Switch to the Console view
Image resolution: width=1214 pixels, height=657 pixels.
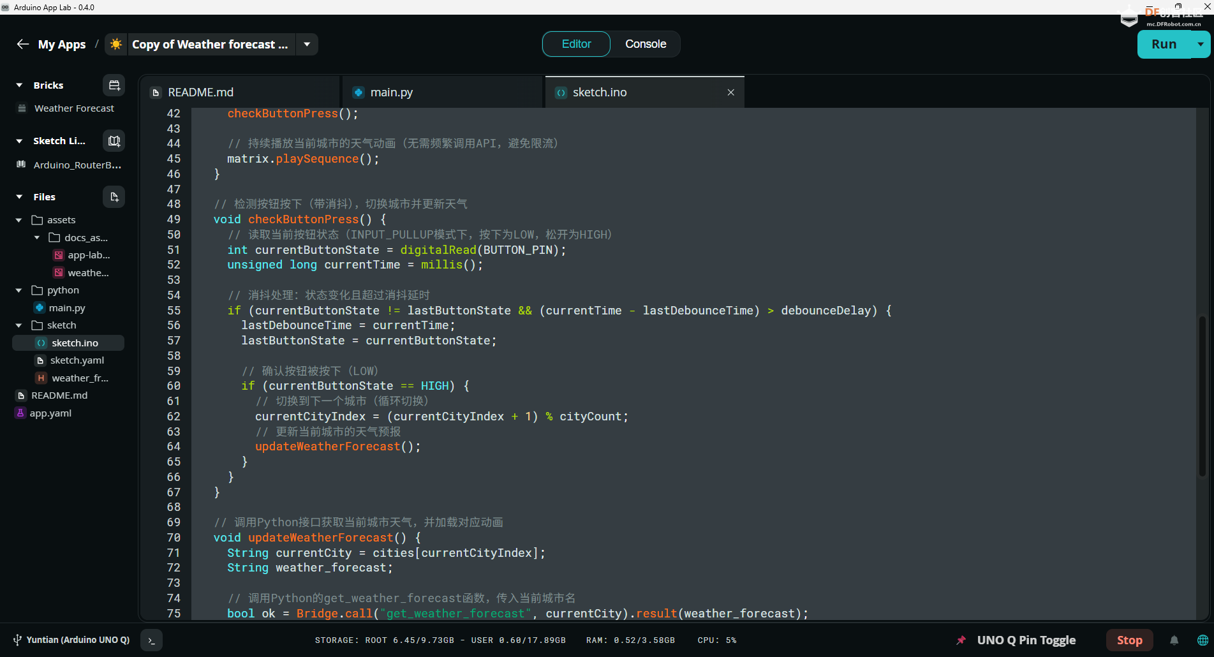pos(645,44)
